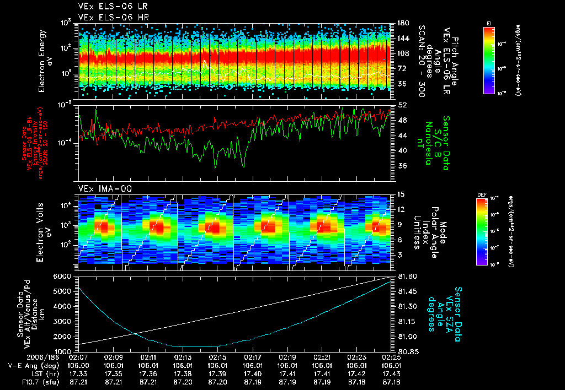Click the 'LST (hr)' row label
The width and height of the screenshot is (565, 390).
tap(44, 374)
